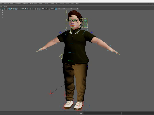Screen dimensions: 154x115
Task: Open the viewport Panels menu
Action: coord(5,7)
